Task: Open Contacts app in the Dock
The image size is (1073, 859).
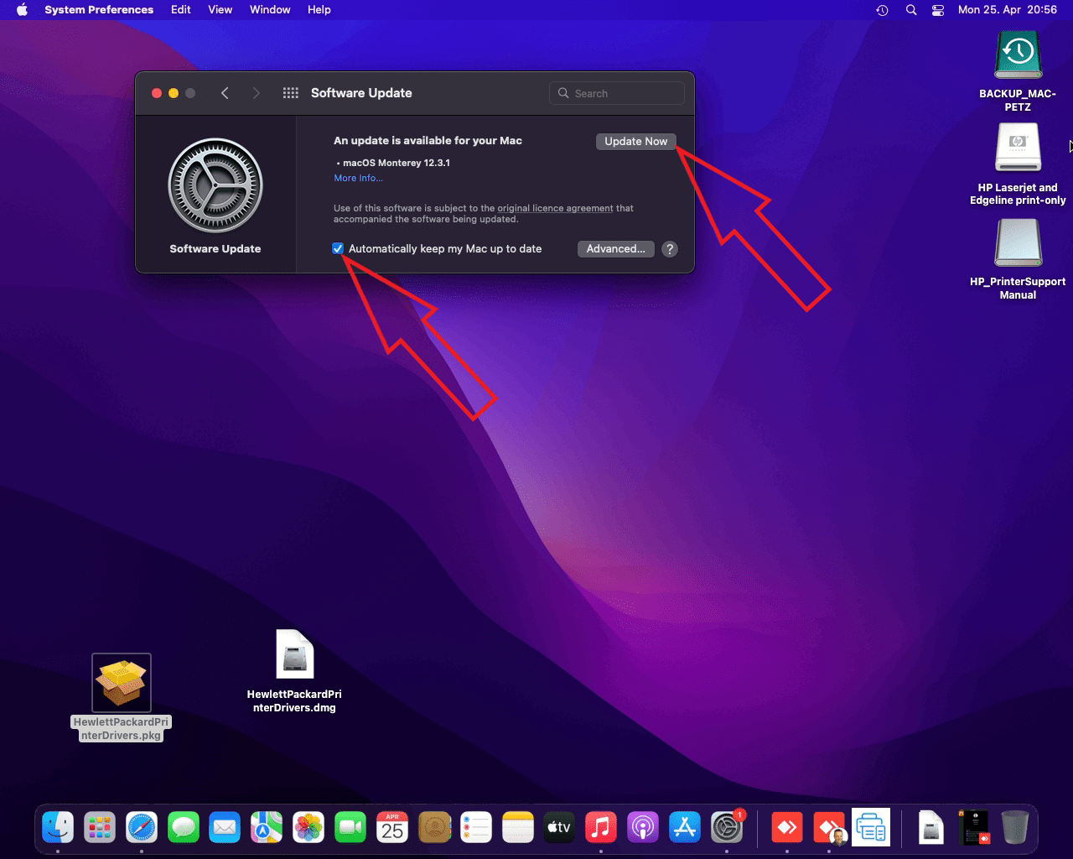Action: pos(434,828)
